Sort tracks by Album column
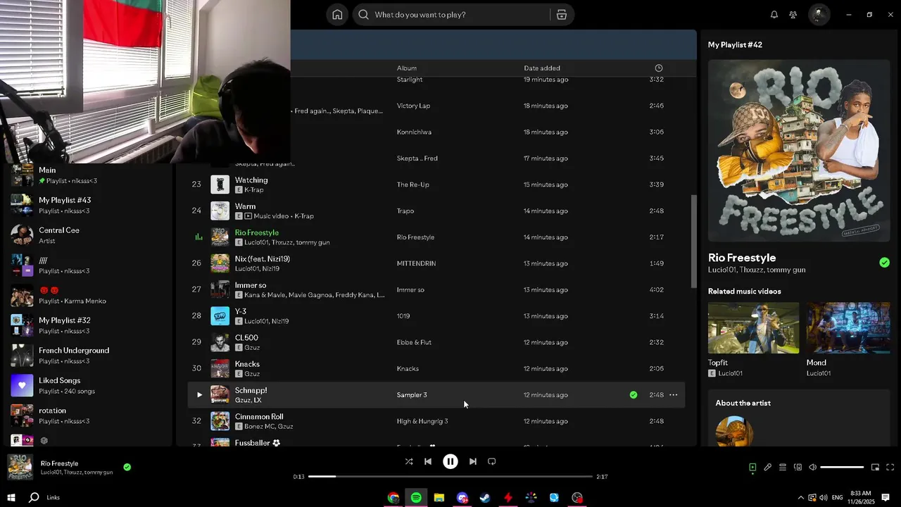Viewport: 901px width, 507px height. tap(407, 68)
